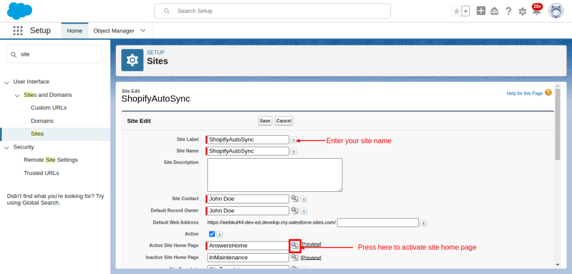The height and width of the screenshot is (274, 572).
Task: Click the info icon next to Site Name
Action: click(294, 151)
